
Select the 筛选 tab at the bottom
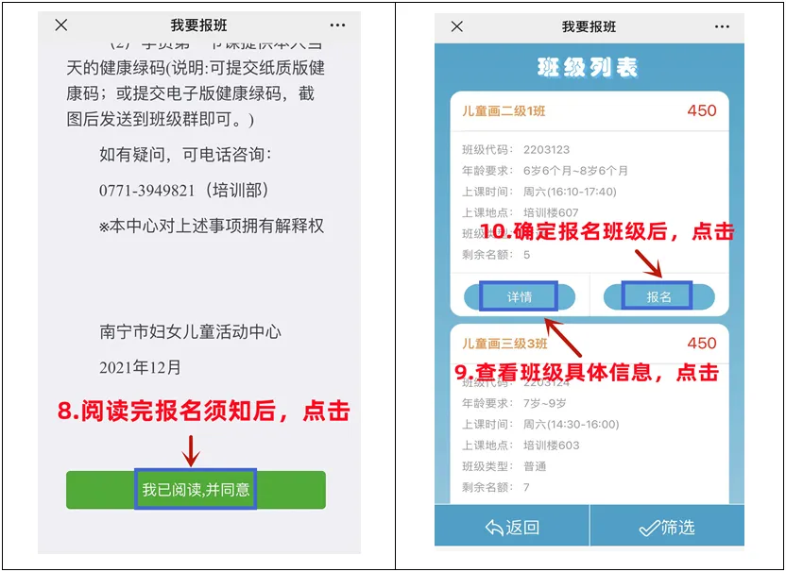[667, 526]
